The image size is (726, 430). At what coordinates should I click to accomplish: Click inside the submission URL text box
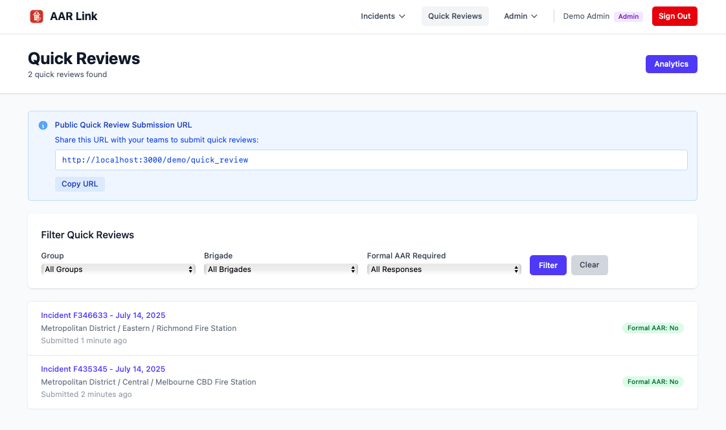pyautogui.click(x=371, y=159)
